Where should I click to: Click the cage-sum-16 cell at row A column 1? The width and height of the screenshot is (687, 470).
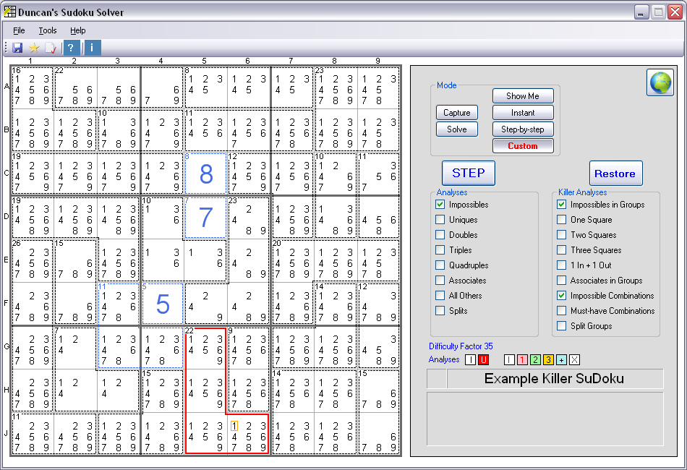click(32, 87)
